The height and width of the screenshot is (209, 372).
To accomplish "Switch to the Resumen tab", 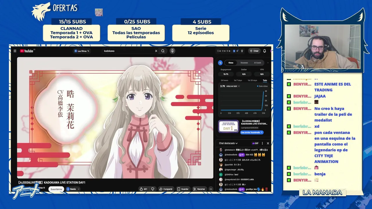I will (244, 63).
